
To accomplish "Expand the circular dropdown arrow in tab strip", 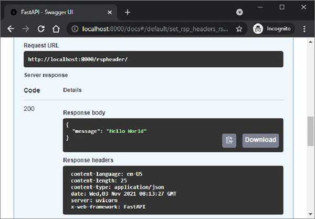I will pyautogui.click(x=240, y=12).
